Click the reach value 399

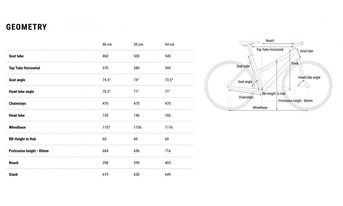pyautogui.click(x=137, y=163)
